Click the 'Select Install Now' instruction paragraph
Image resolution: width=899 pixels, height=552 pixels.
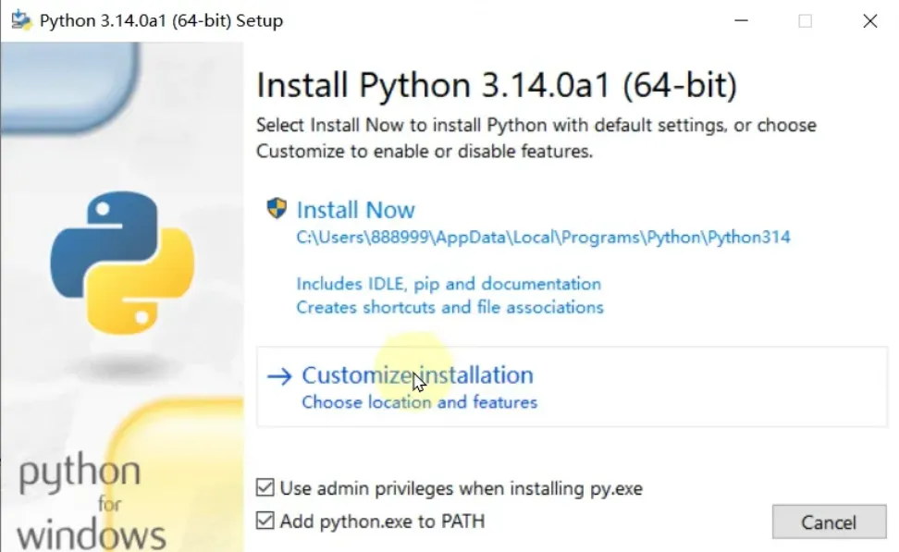coord(536,137)
